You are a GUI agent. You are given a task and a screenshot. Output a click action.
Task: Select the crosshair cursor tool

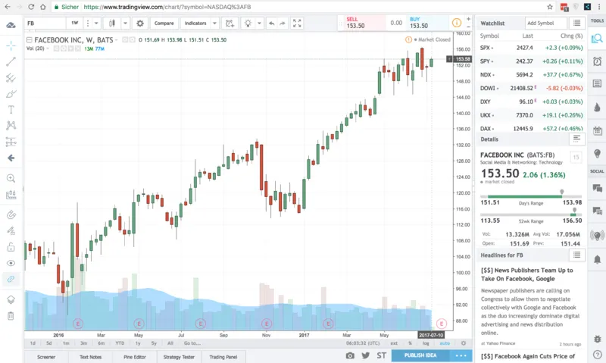[11, 46]
